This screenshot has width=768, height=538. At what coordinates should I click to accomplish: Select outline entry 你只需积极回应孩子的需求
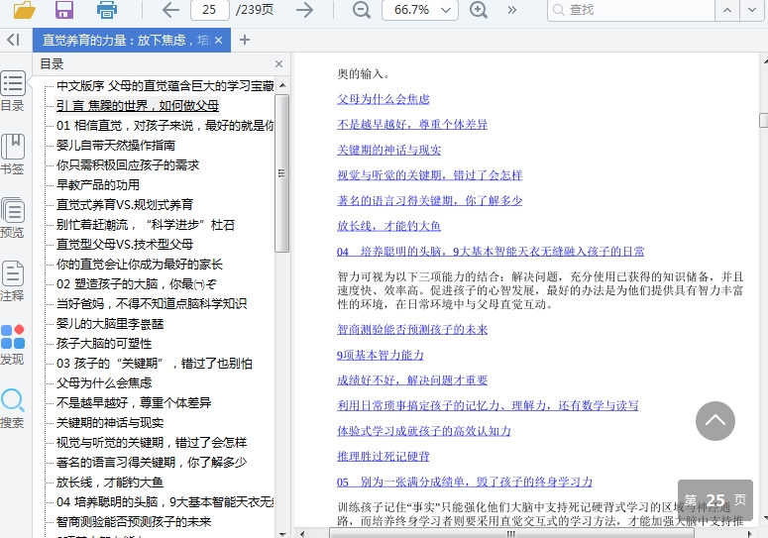tap(128, 165)
